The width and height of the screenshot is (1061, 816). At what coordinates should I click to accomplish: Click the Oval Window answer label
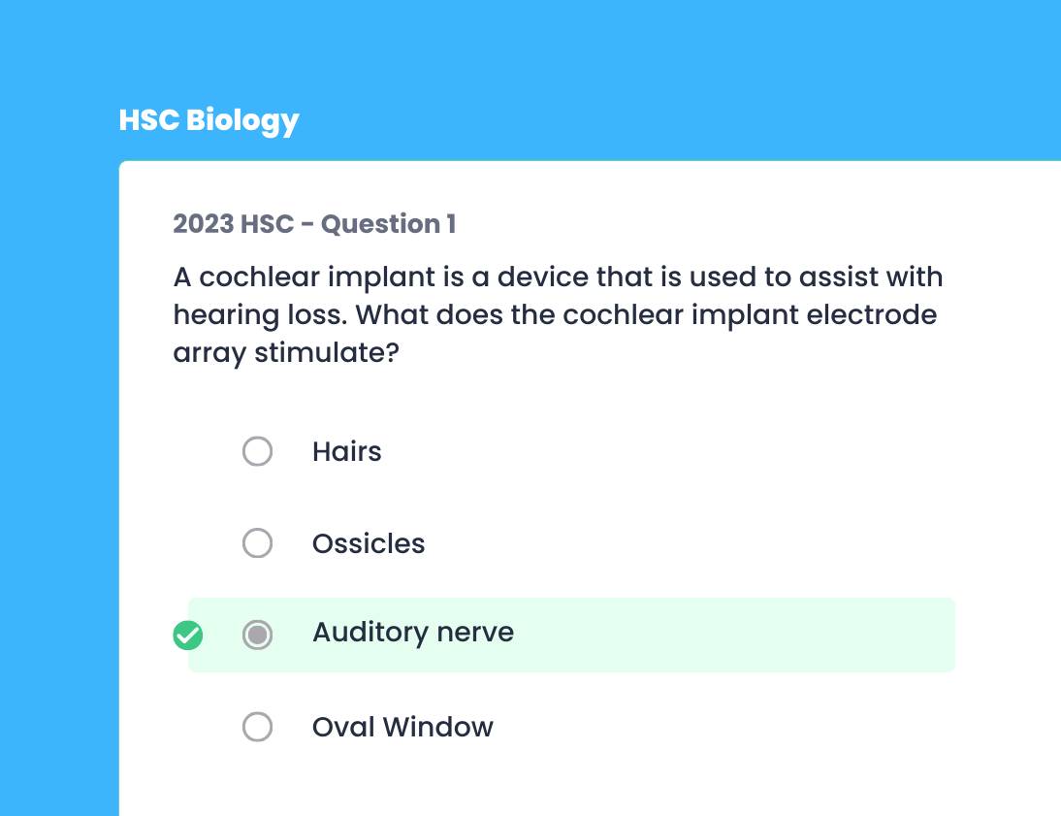pos(402,728)
